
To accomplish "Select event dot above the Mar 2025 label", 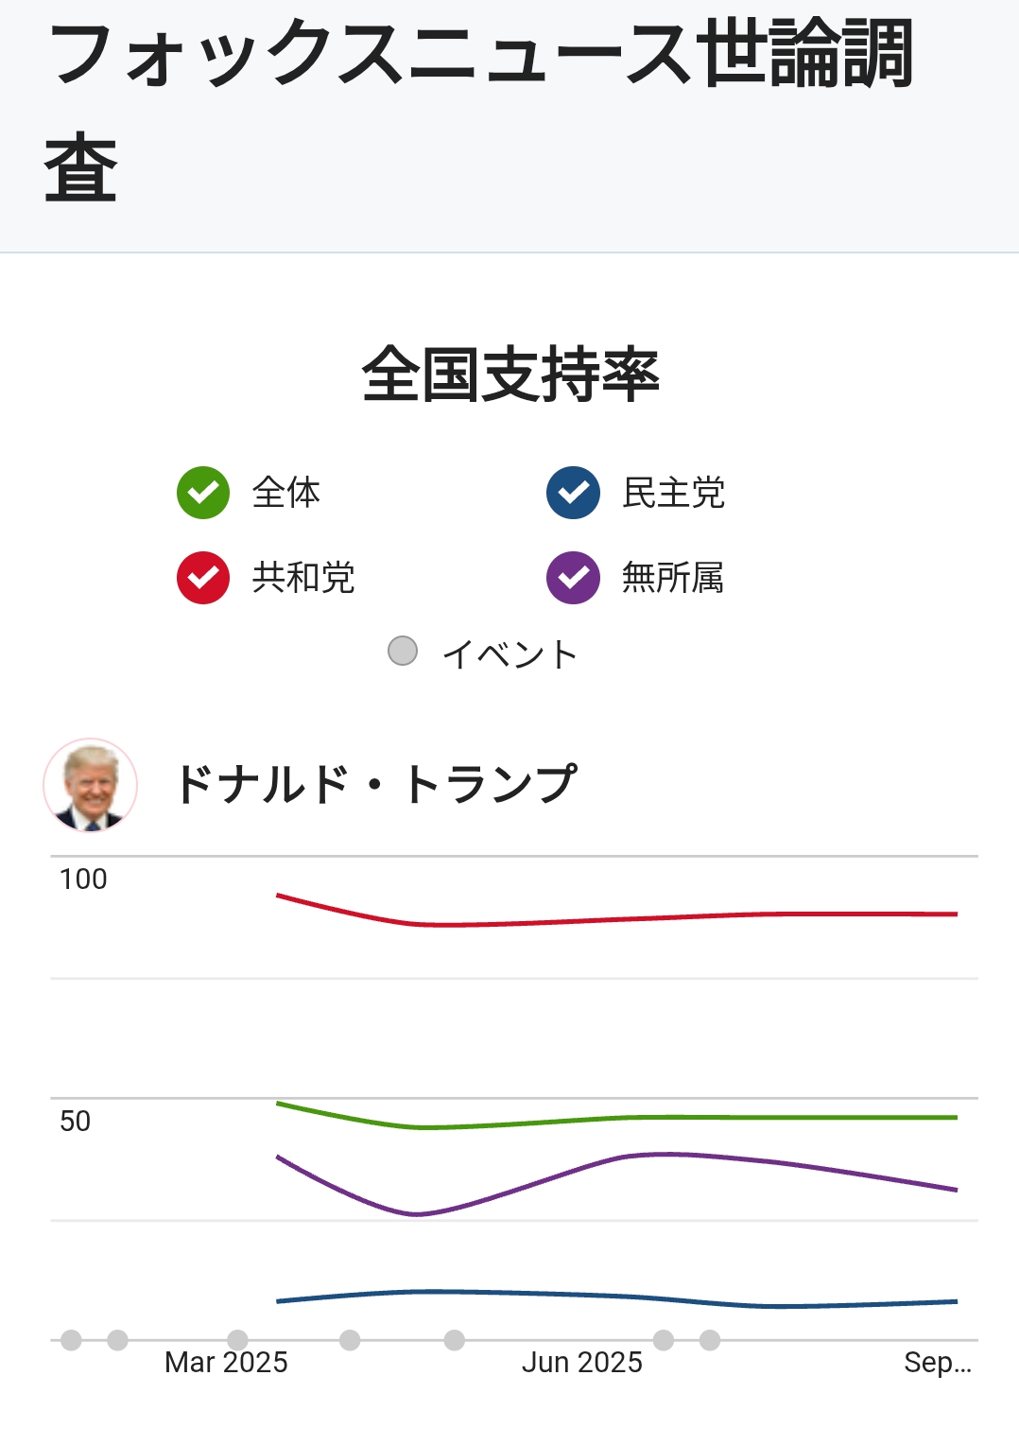I will click(x=238, y=1340).
